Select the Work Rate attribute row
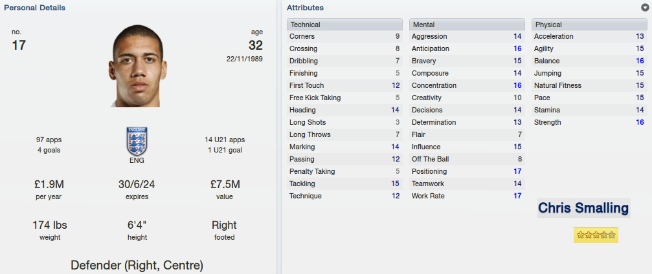 click(467, 196)
